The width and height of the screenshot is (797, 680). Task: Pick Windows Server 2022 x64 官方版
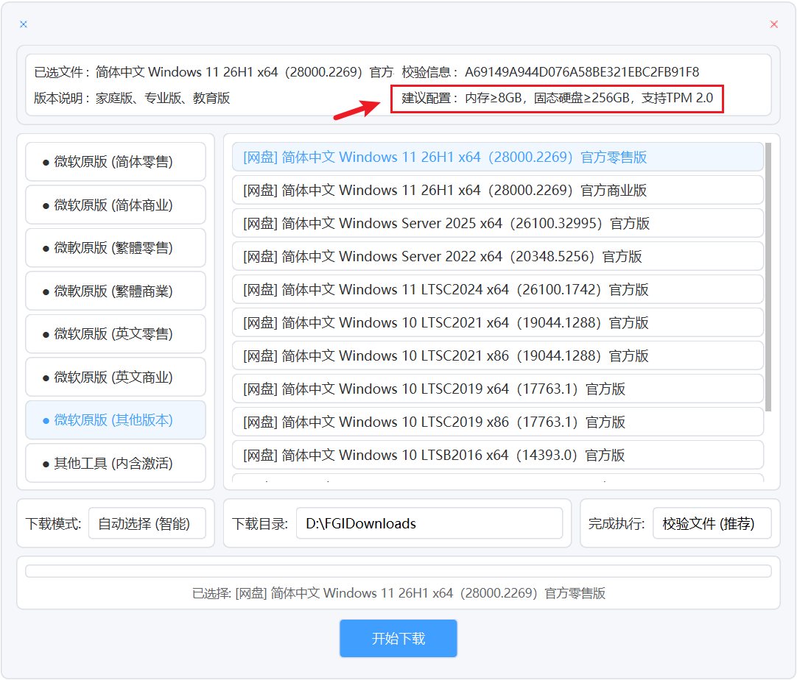pyautogui.click(x=498, y=256)
